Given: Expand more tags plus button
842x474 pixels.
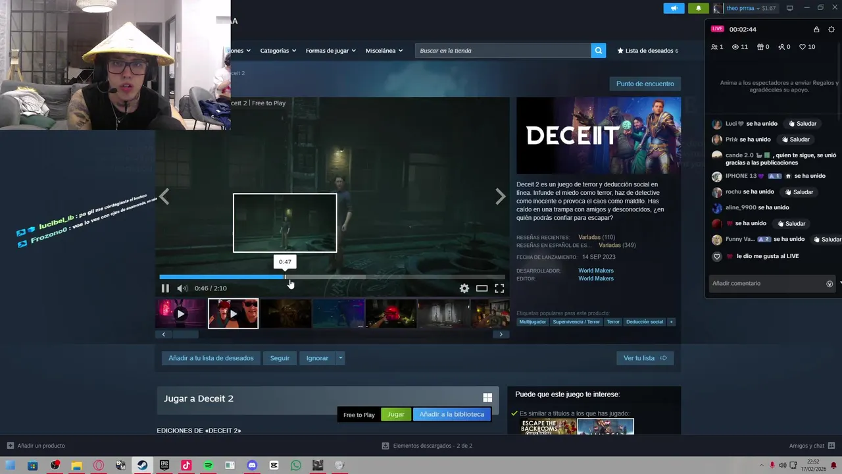Looking at the screenshot, I should (671, 322).
